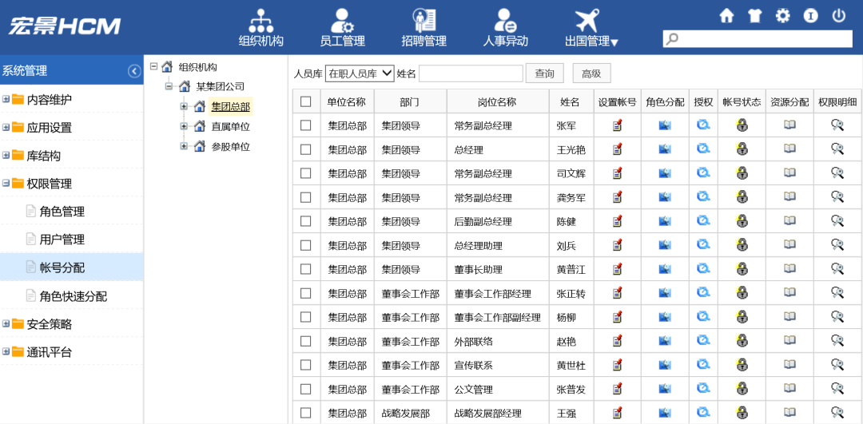Check the row checkbox for 张正转
This screenshot has width=863, height=424.
(306, 293)
